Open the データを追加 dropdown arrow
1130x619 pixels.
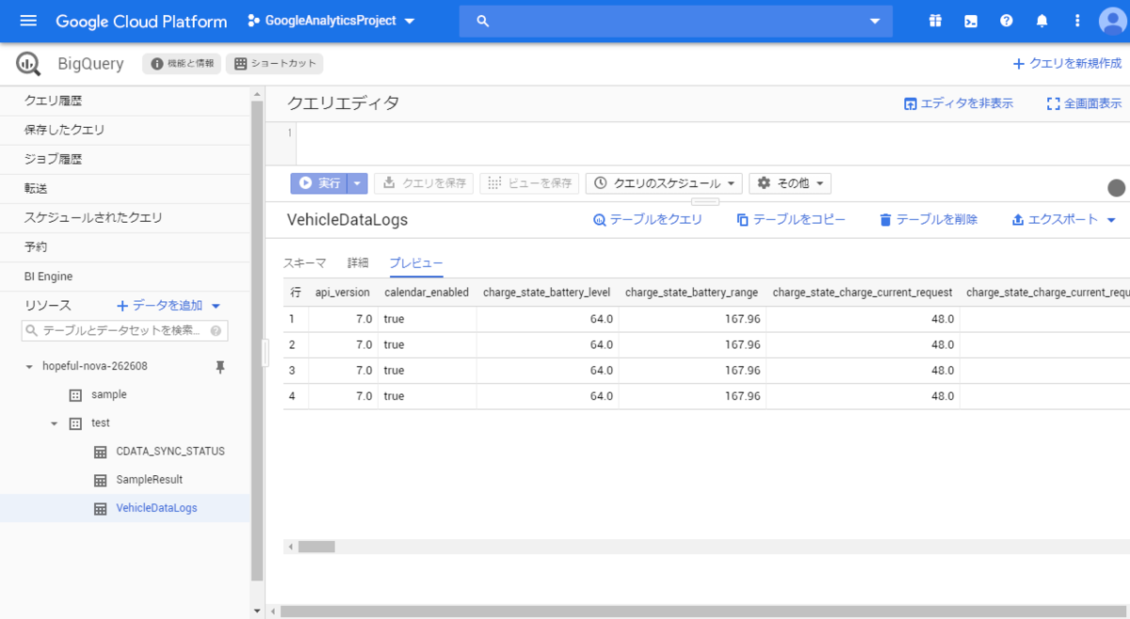click(216, 306)
